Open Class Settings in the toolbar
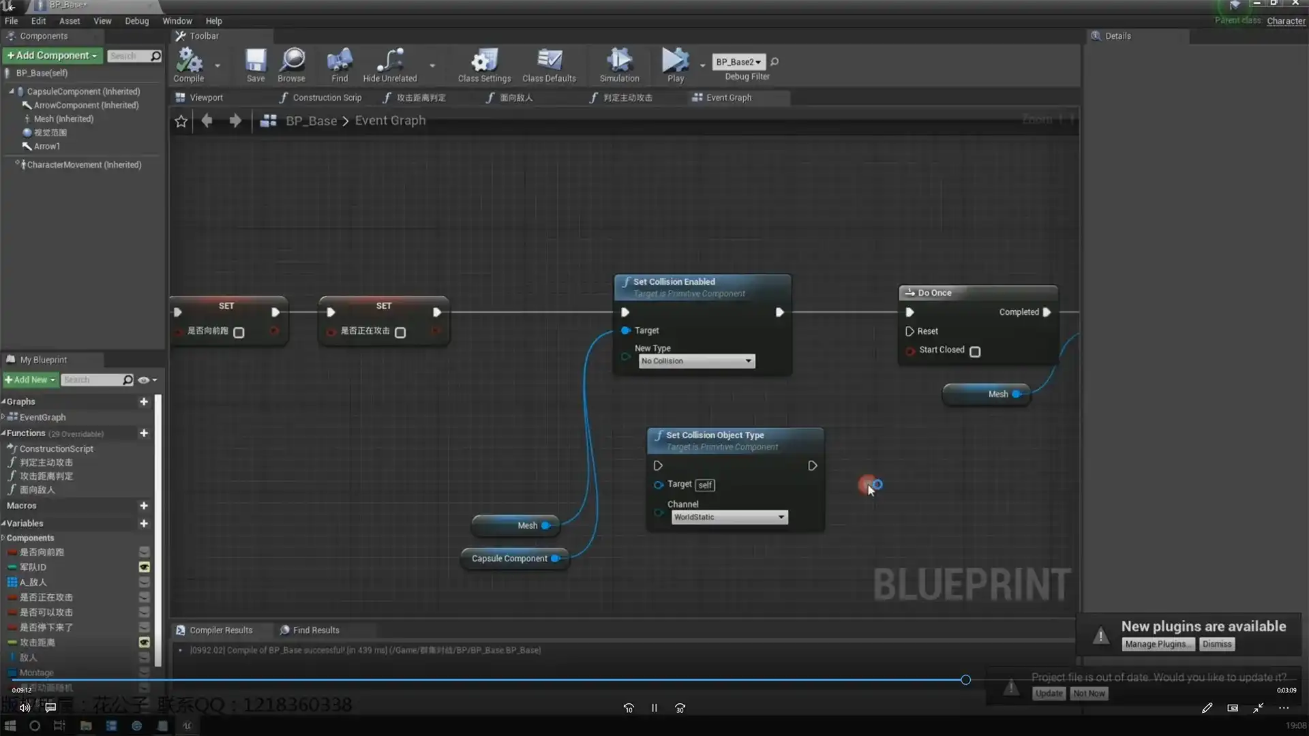 484,61
